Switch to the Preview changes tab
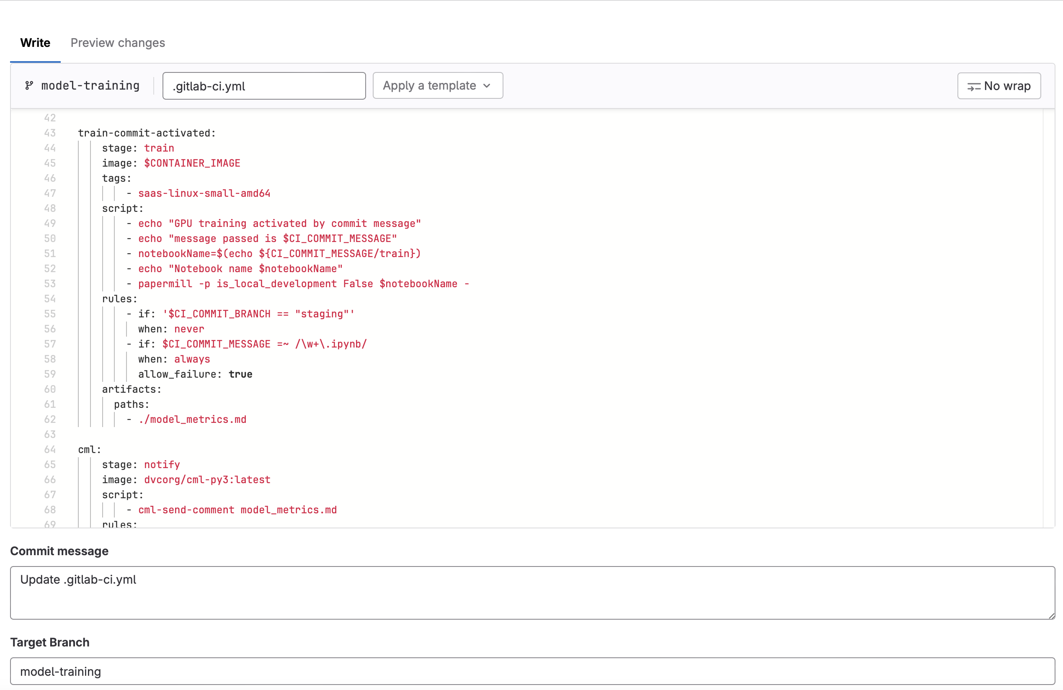 117,43
